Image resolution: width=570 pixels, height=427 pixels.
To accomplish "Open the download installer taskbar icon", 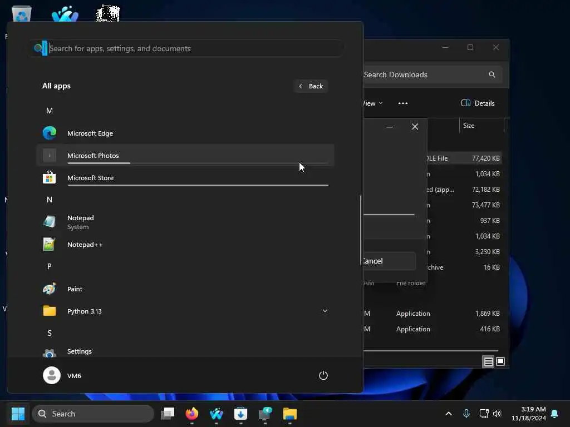I will tap(240, 414).
